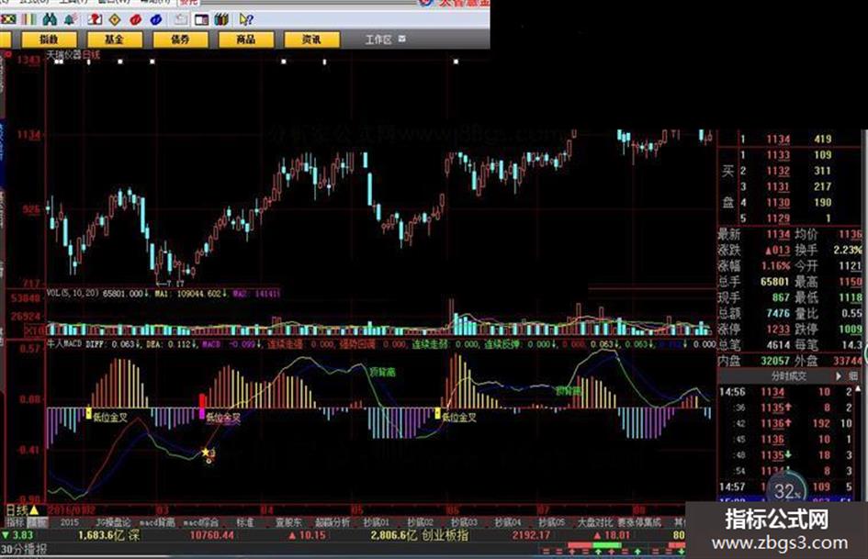Viewport: 868px width, 559px height.
Task: Click the 天瑞仪器 日线 chart title
Action: click(73, 55)
